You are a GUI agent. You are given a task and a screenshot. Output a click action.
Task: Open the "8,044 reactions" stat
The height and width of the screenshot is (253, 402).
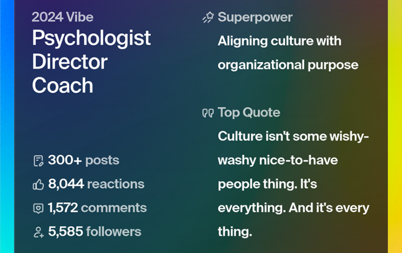(x=96, y=184)
